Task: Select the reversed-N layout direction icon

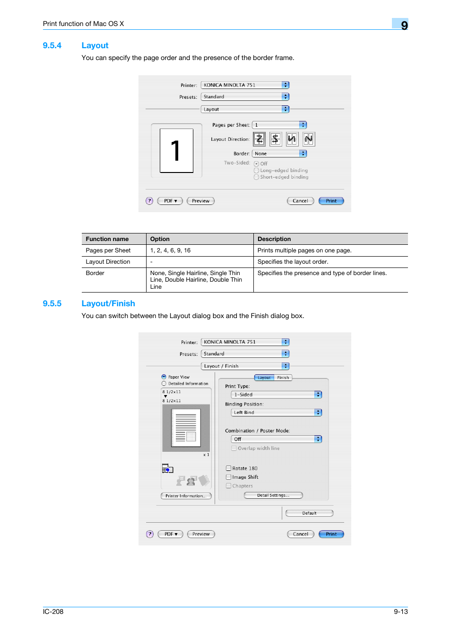Action: (x=292, y=139)
